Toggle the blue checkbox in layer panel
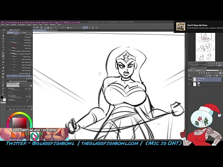223x167 pixels. click(220, 73)
